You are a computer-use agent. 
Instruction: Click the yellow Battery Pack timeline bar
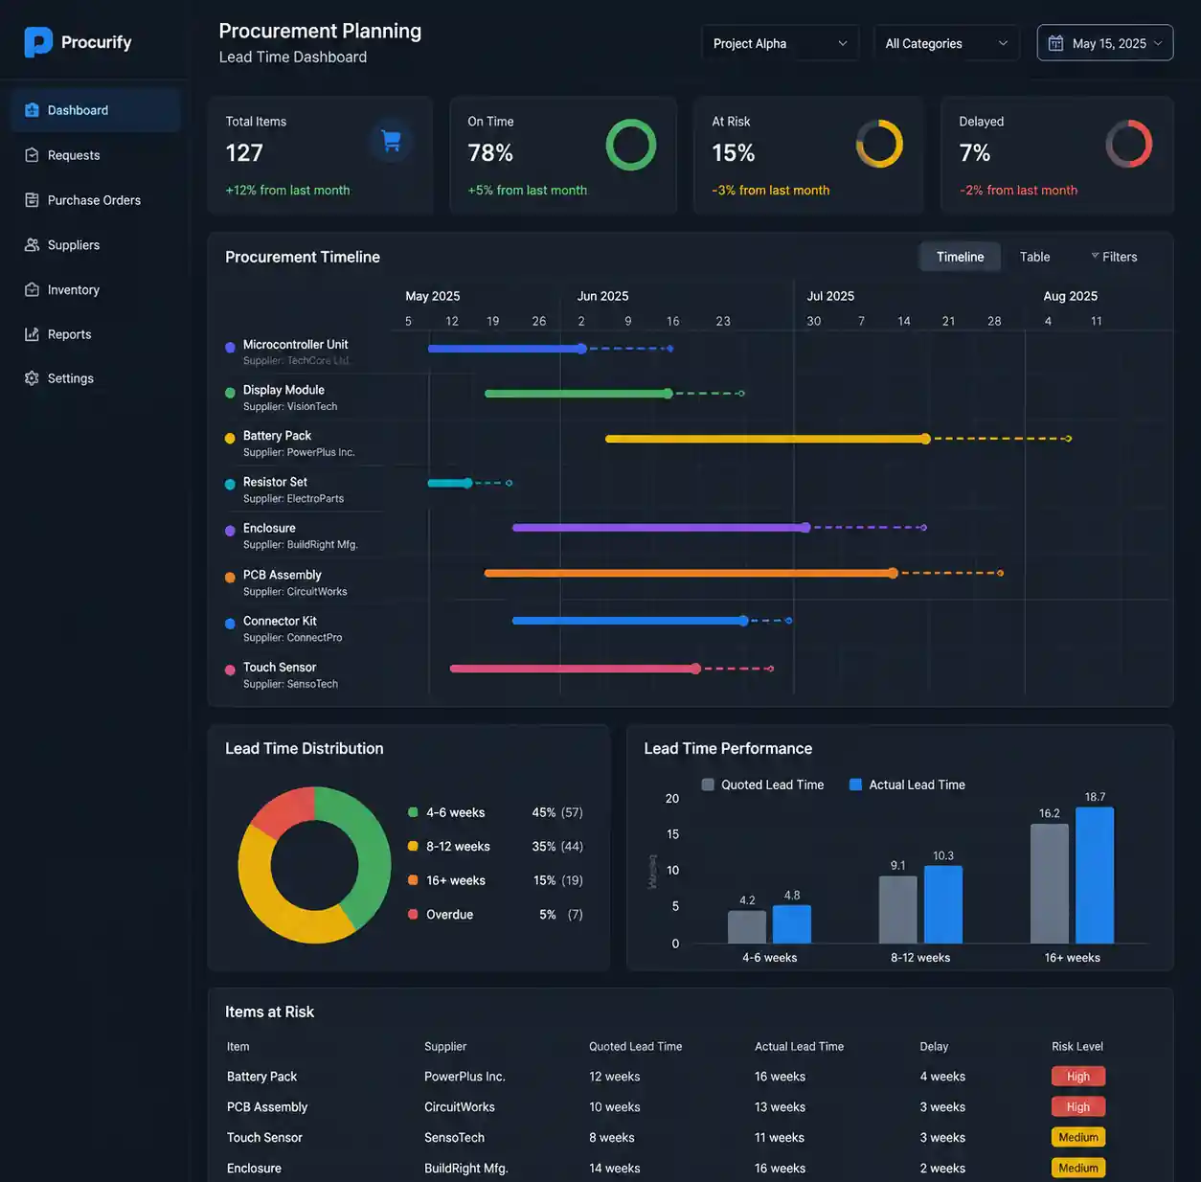pos(767,439)
